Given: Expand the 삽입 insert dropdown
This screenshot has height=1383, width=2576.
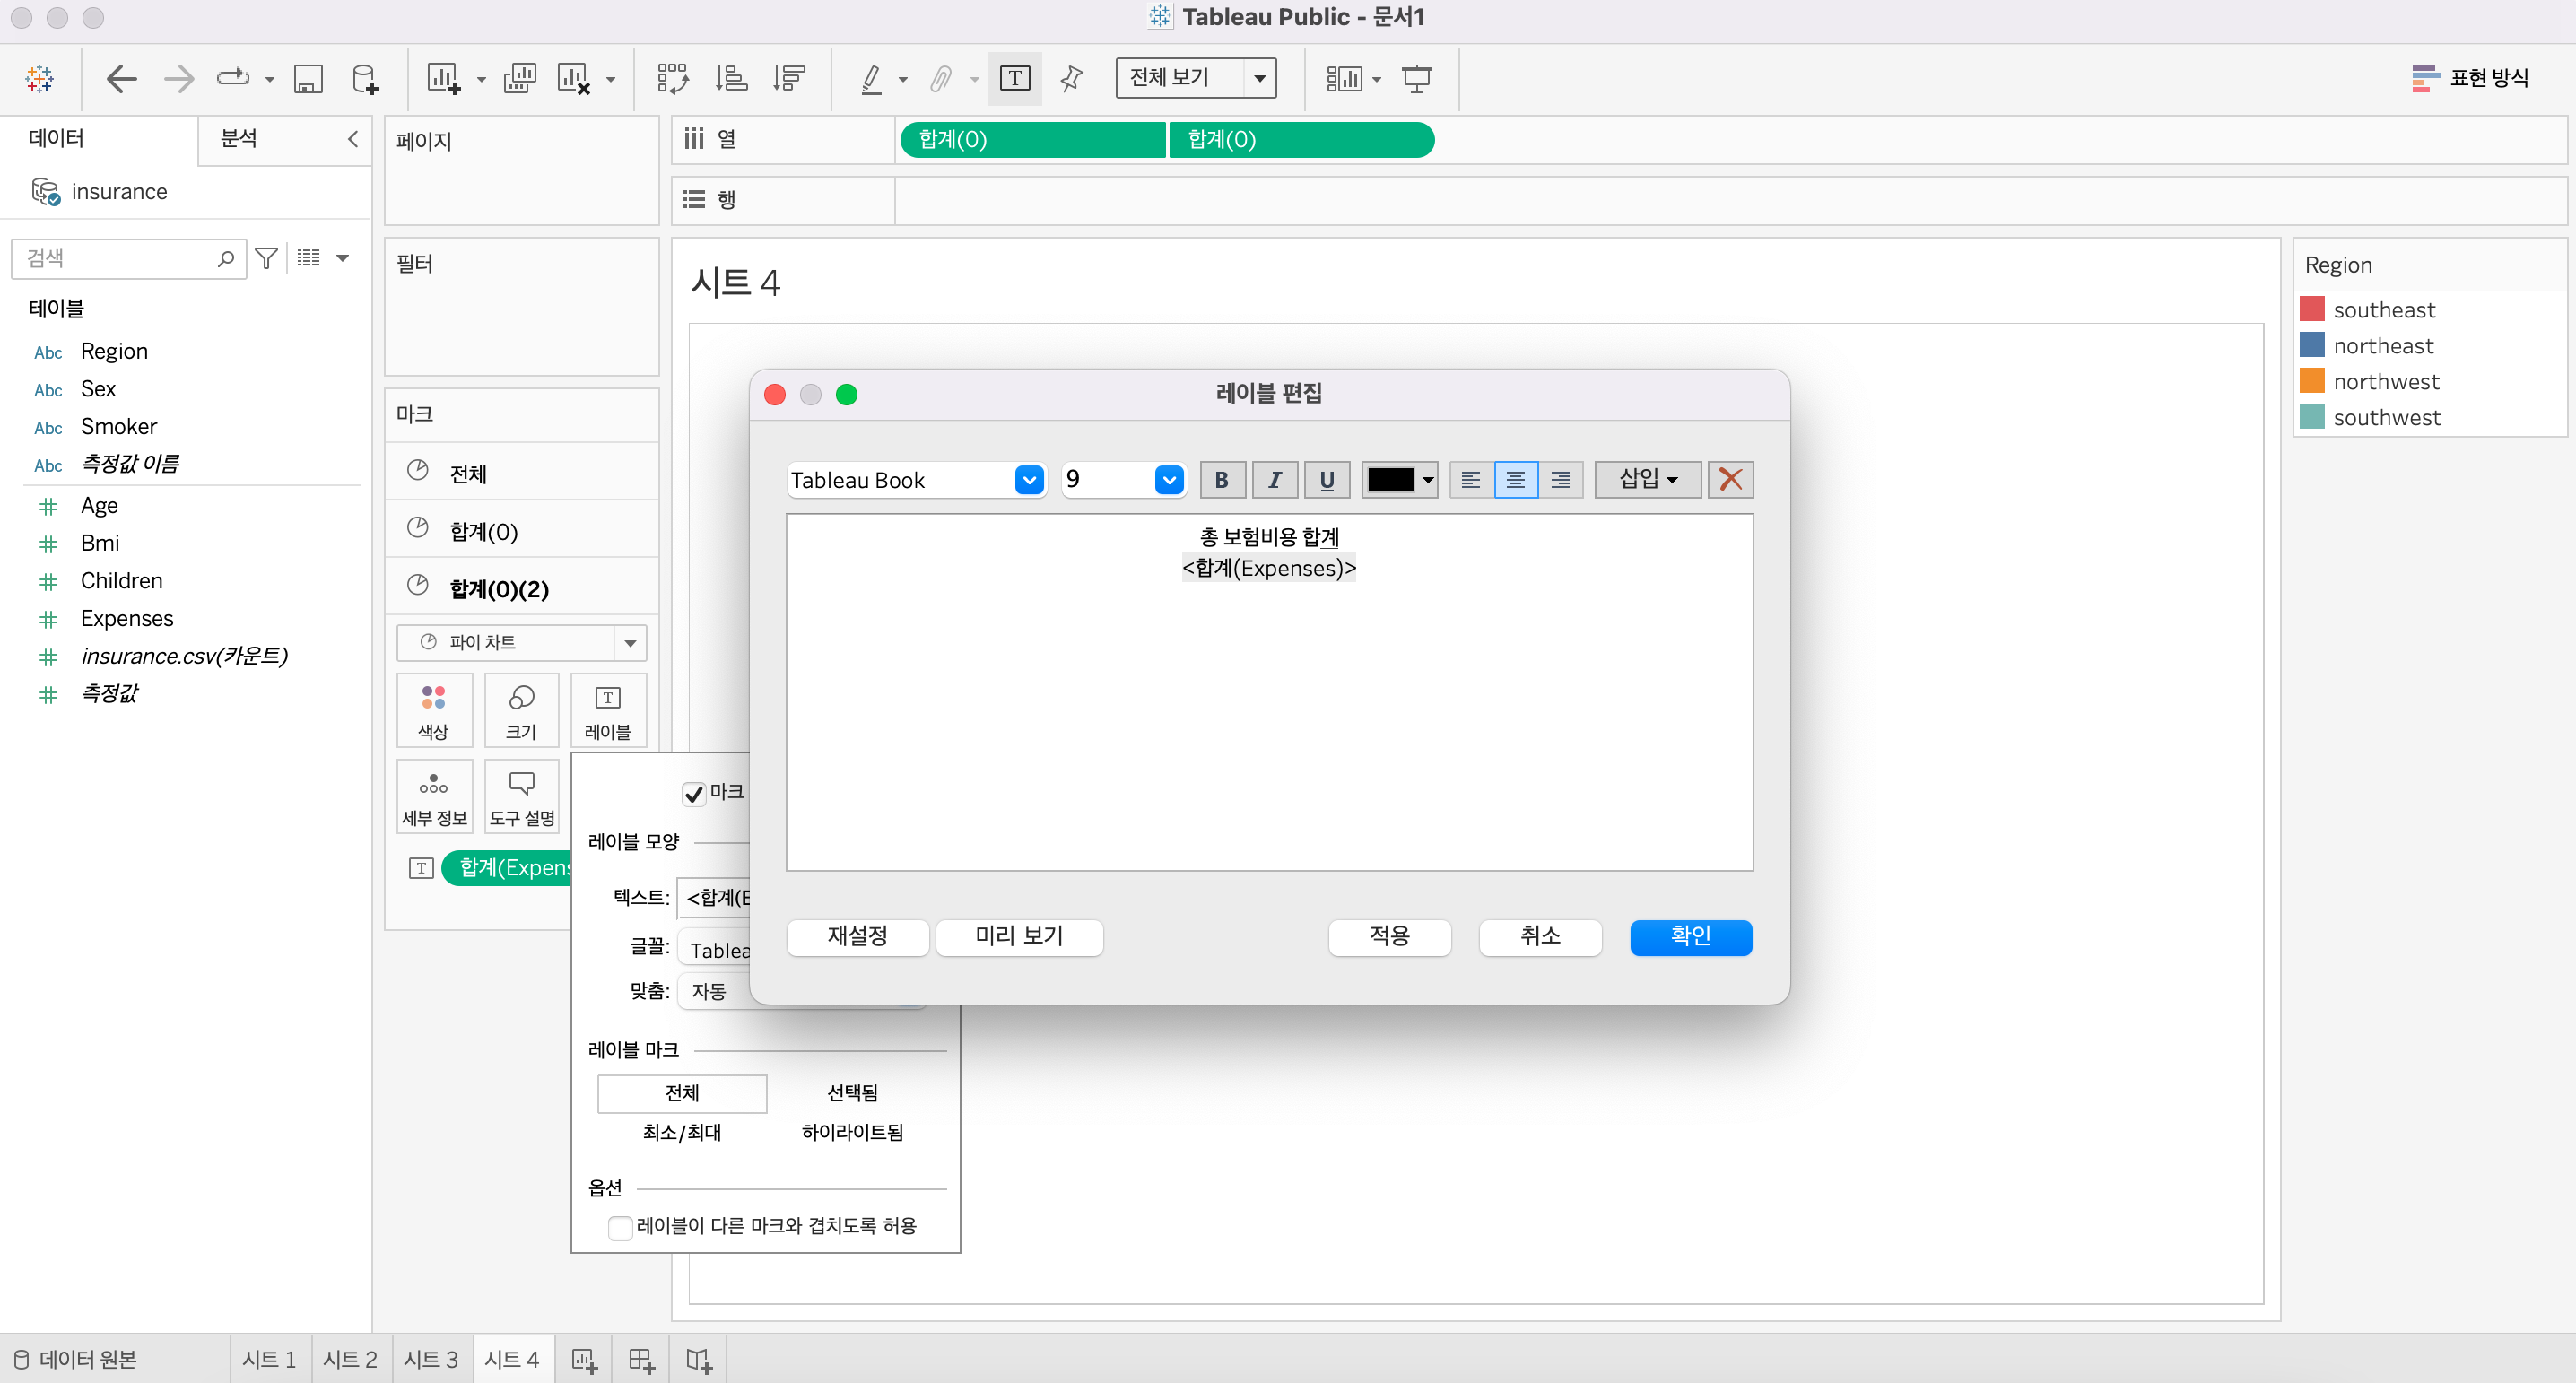Looking at the screenshot, I should point(1648,480).
